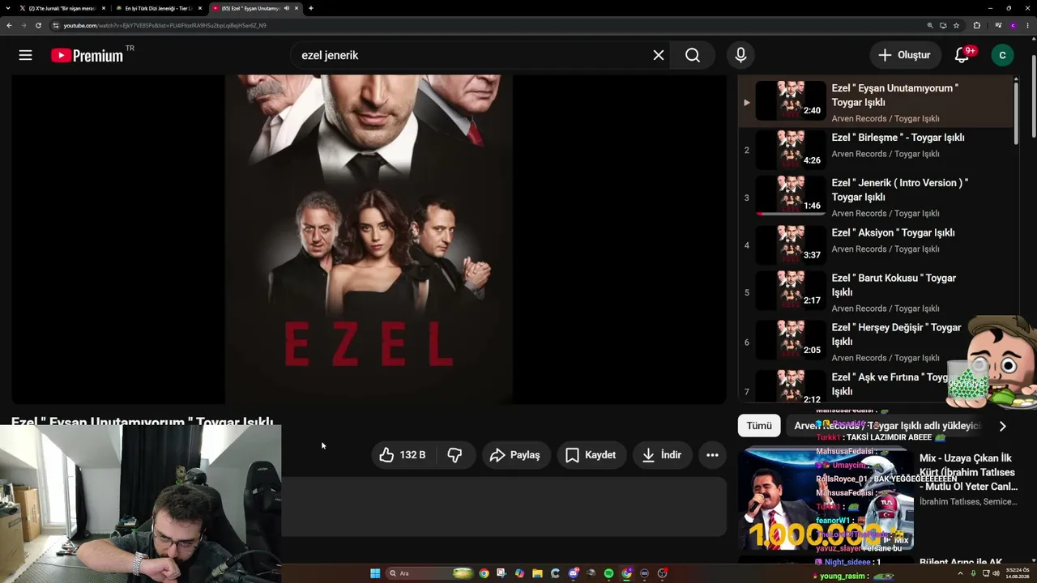Click the Ezel video player
1037x583 pixels.
pos(369,240)
